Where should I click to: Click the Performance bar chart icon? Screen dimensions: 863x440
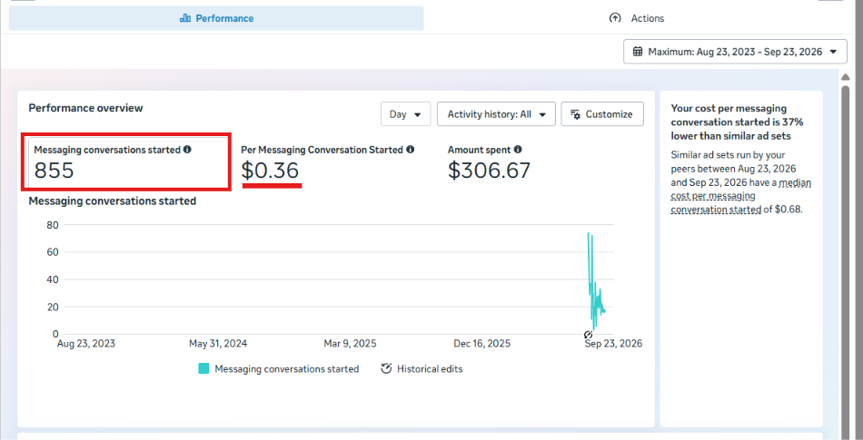point(185,18)
